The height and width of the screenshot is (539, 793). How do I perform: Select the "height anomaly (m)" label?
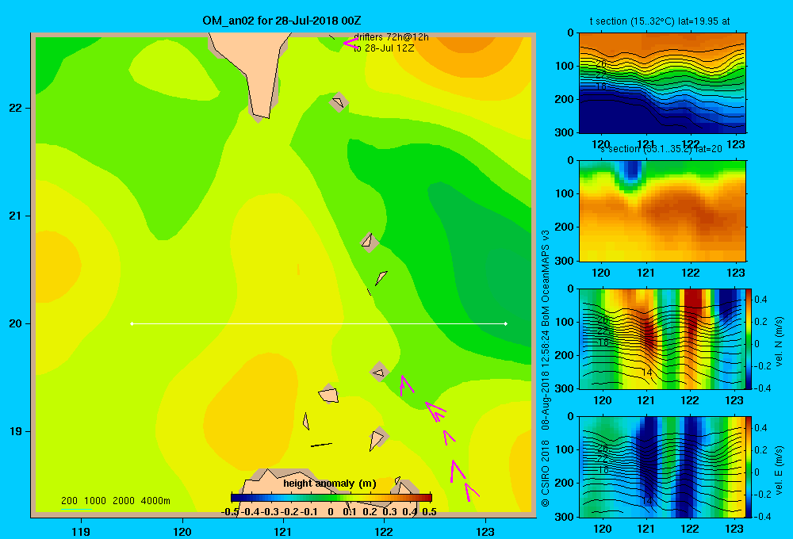[330, 484]
